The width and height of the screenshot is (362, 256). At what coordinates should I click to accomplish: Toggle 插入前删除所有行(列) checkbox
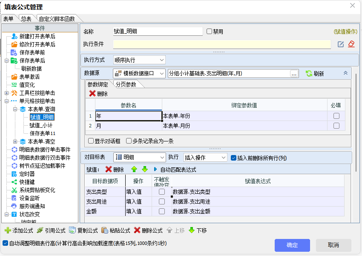pyautogui.click(x=233, y=158)
